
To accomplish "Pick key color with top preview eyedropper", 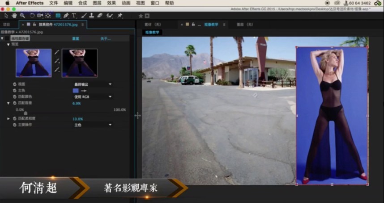I will pyautogui.click(x=57, y=52).
